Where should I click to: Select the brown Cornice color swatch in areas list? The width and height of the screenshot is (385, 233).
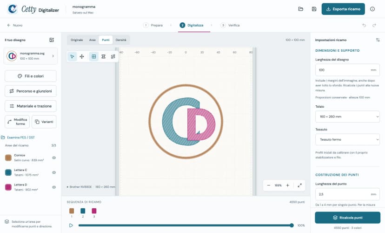click(8, 158)
